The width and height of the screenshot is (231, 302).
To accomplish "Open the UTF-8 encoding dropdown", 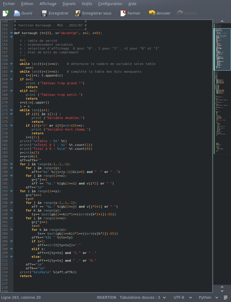I will (183, 297).
